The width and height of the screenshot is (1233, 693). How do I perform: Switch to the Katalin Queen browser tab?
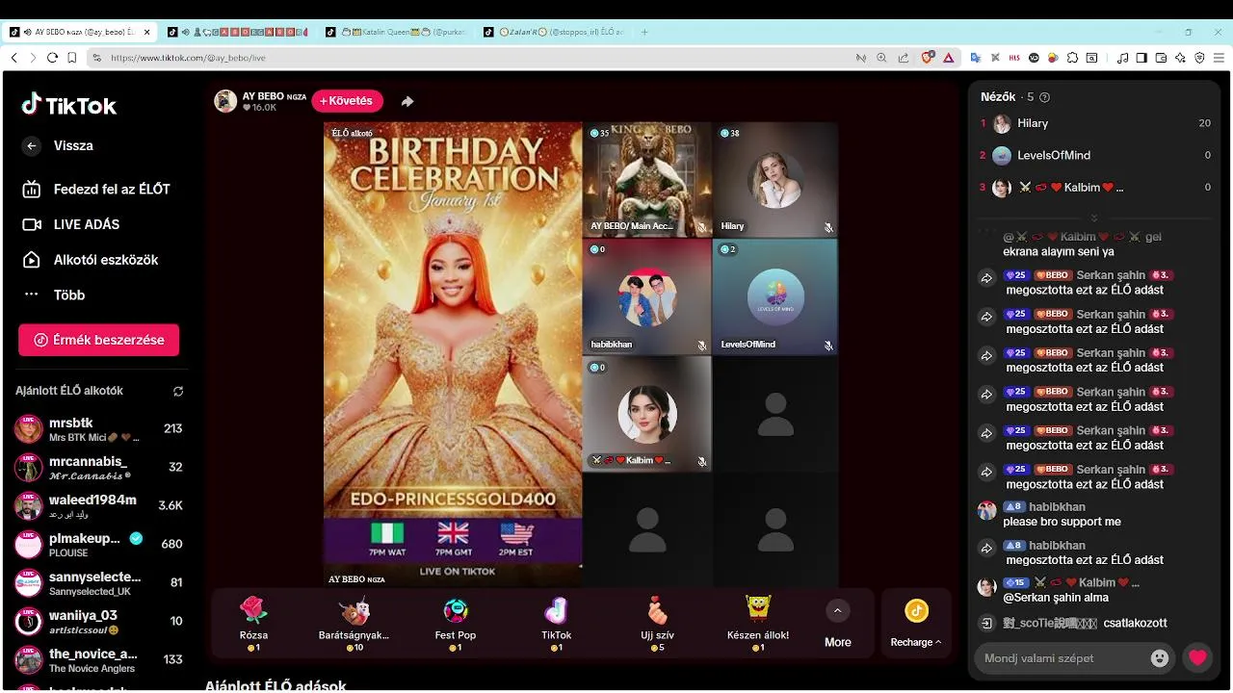(x=396, y=32)
